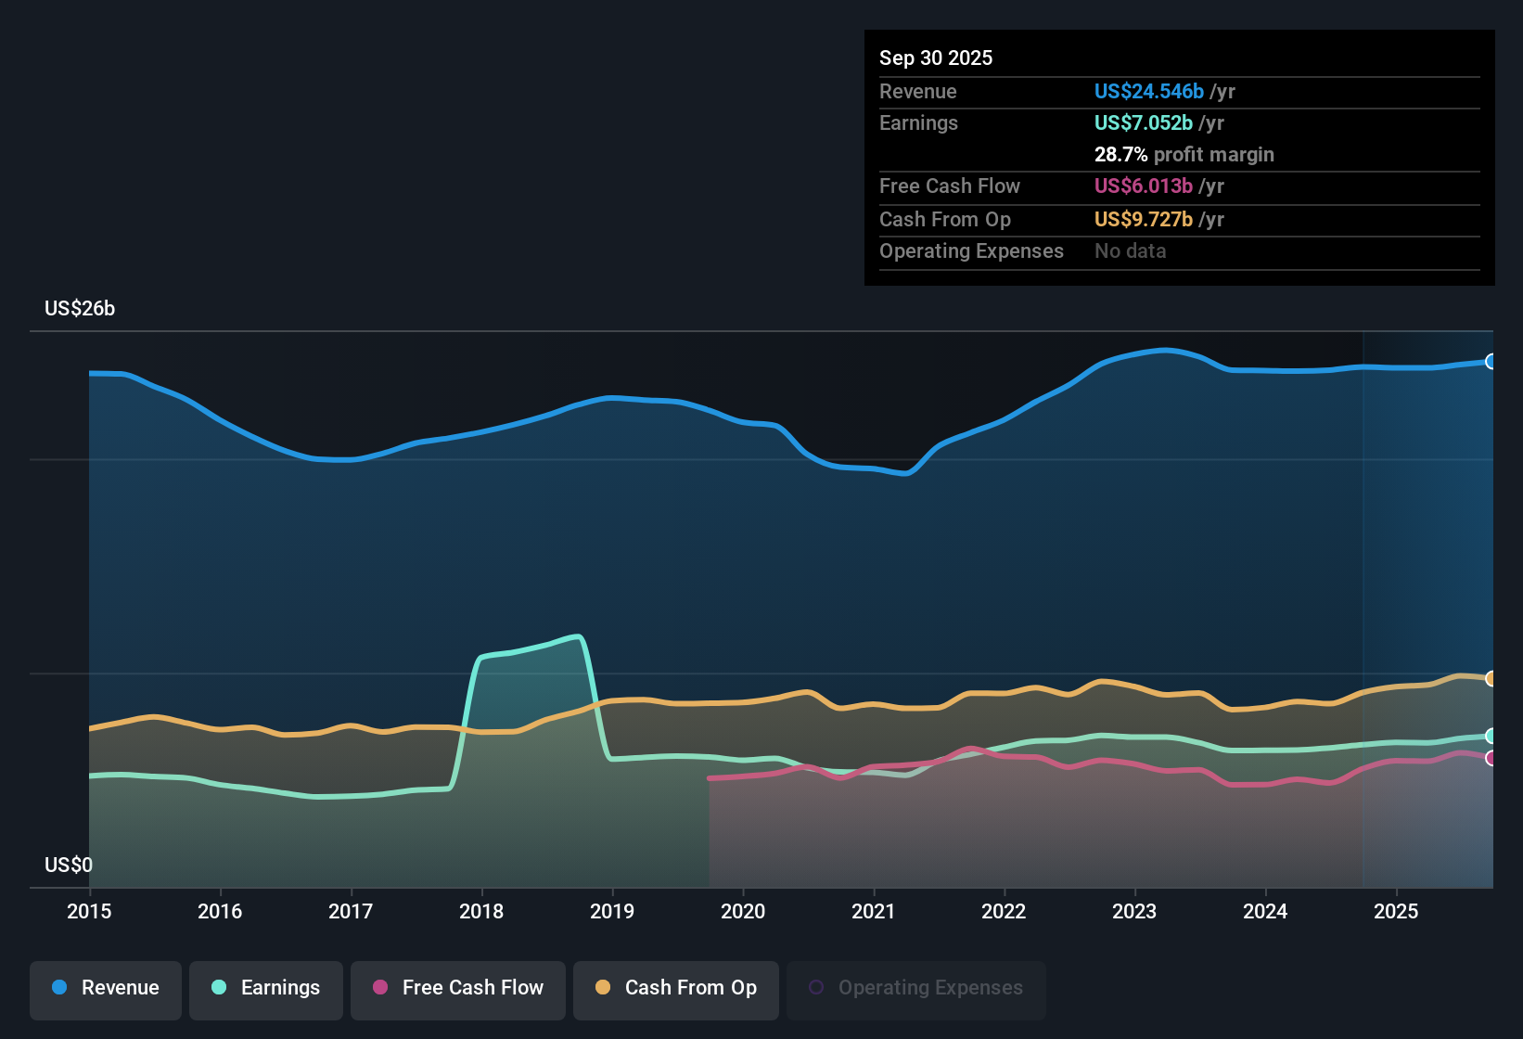Select the blue Revenue endpoint marker
The image size is (1523, 1039).
[1491, 362]
